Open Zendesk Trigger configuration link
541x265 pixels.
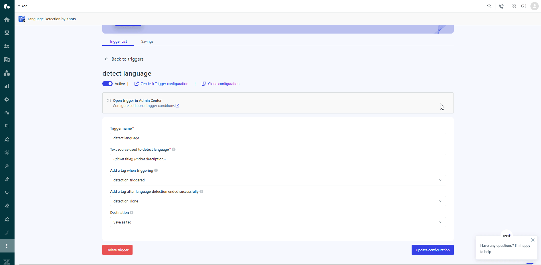(x=161, y=84)
